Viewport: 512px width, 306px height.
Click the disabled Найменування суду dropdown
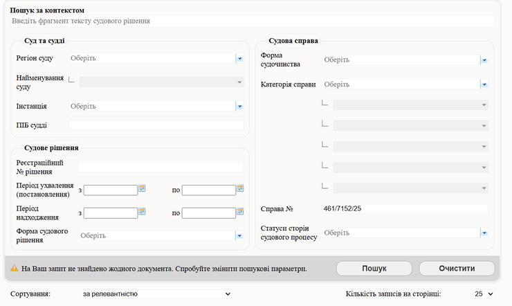point(161,82)
